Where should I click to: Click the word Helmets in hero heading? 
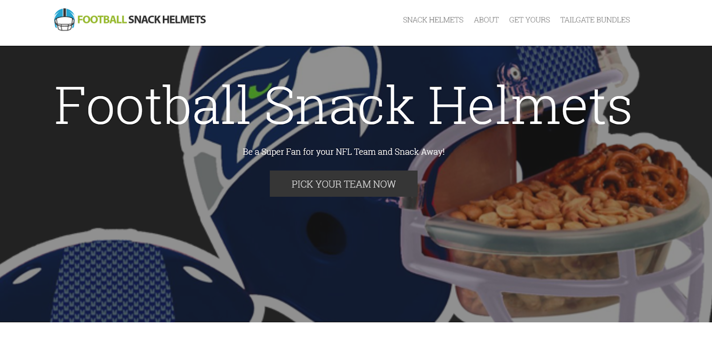530,105
